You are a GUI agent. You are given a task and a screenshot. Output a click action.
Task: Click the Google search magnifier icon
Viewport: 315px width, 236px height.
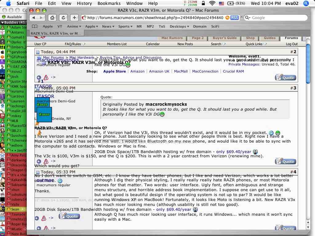[x=248, y=18]
